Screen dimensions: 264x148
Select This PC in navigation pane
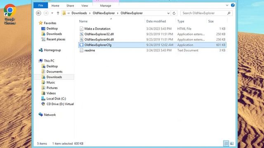49,61
